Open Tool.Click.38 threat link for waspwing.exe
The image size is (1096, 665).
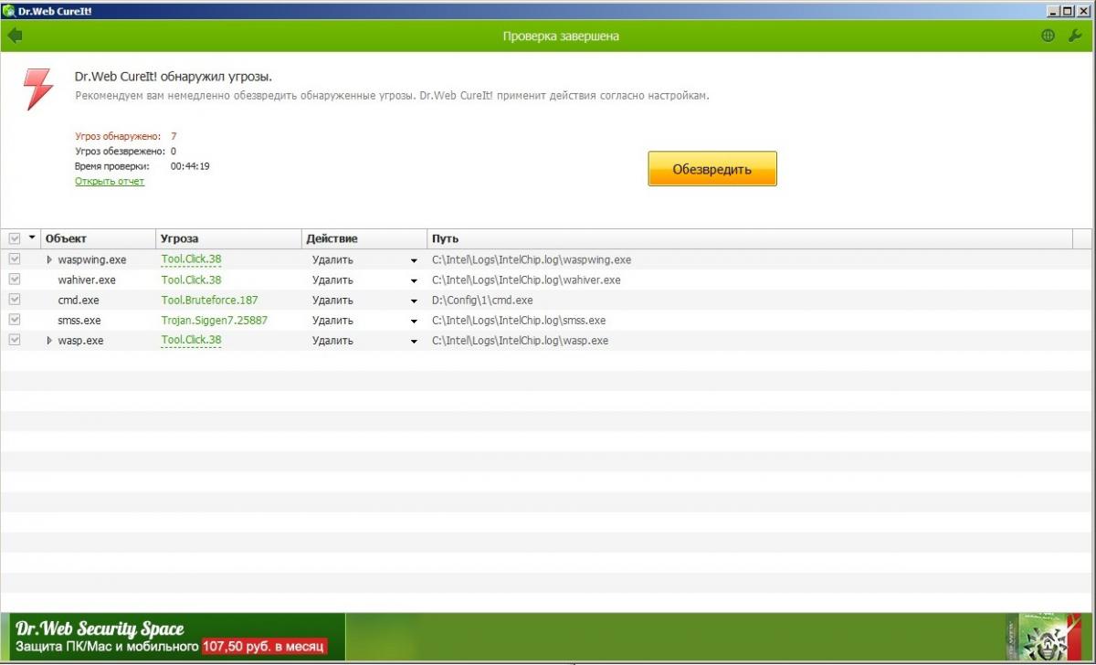pos(191,259)
